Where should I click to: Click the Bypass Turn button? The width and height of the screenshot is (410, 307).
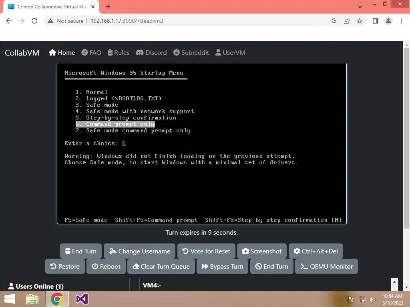click(x=222, y=266)
